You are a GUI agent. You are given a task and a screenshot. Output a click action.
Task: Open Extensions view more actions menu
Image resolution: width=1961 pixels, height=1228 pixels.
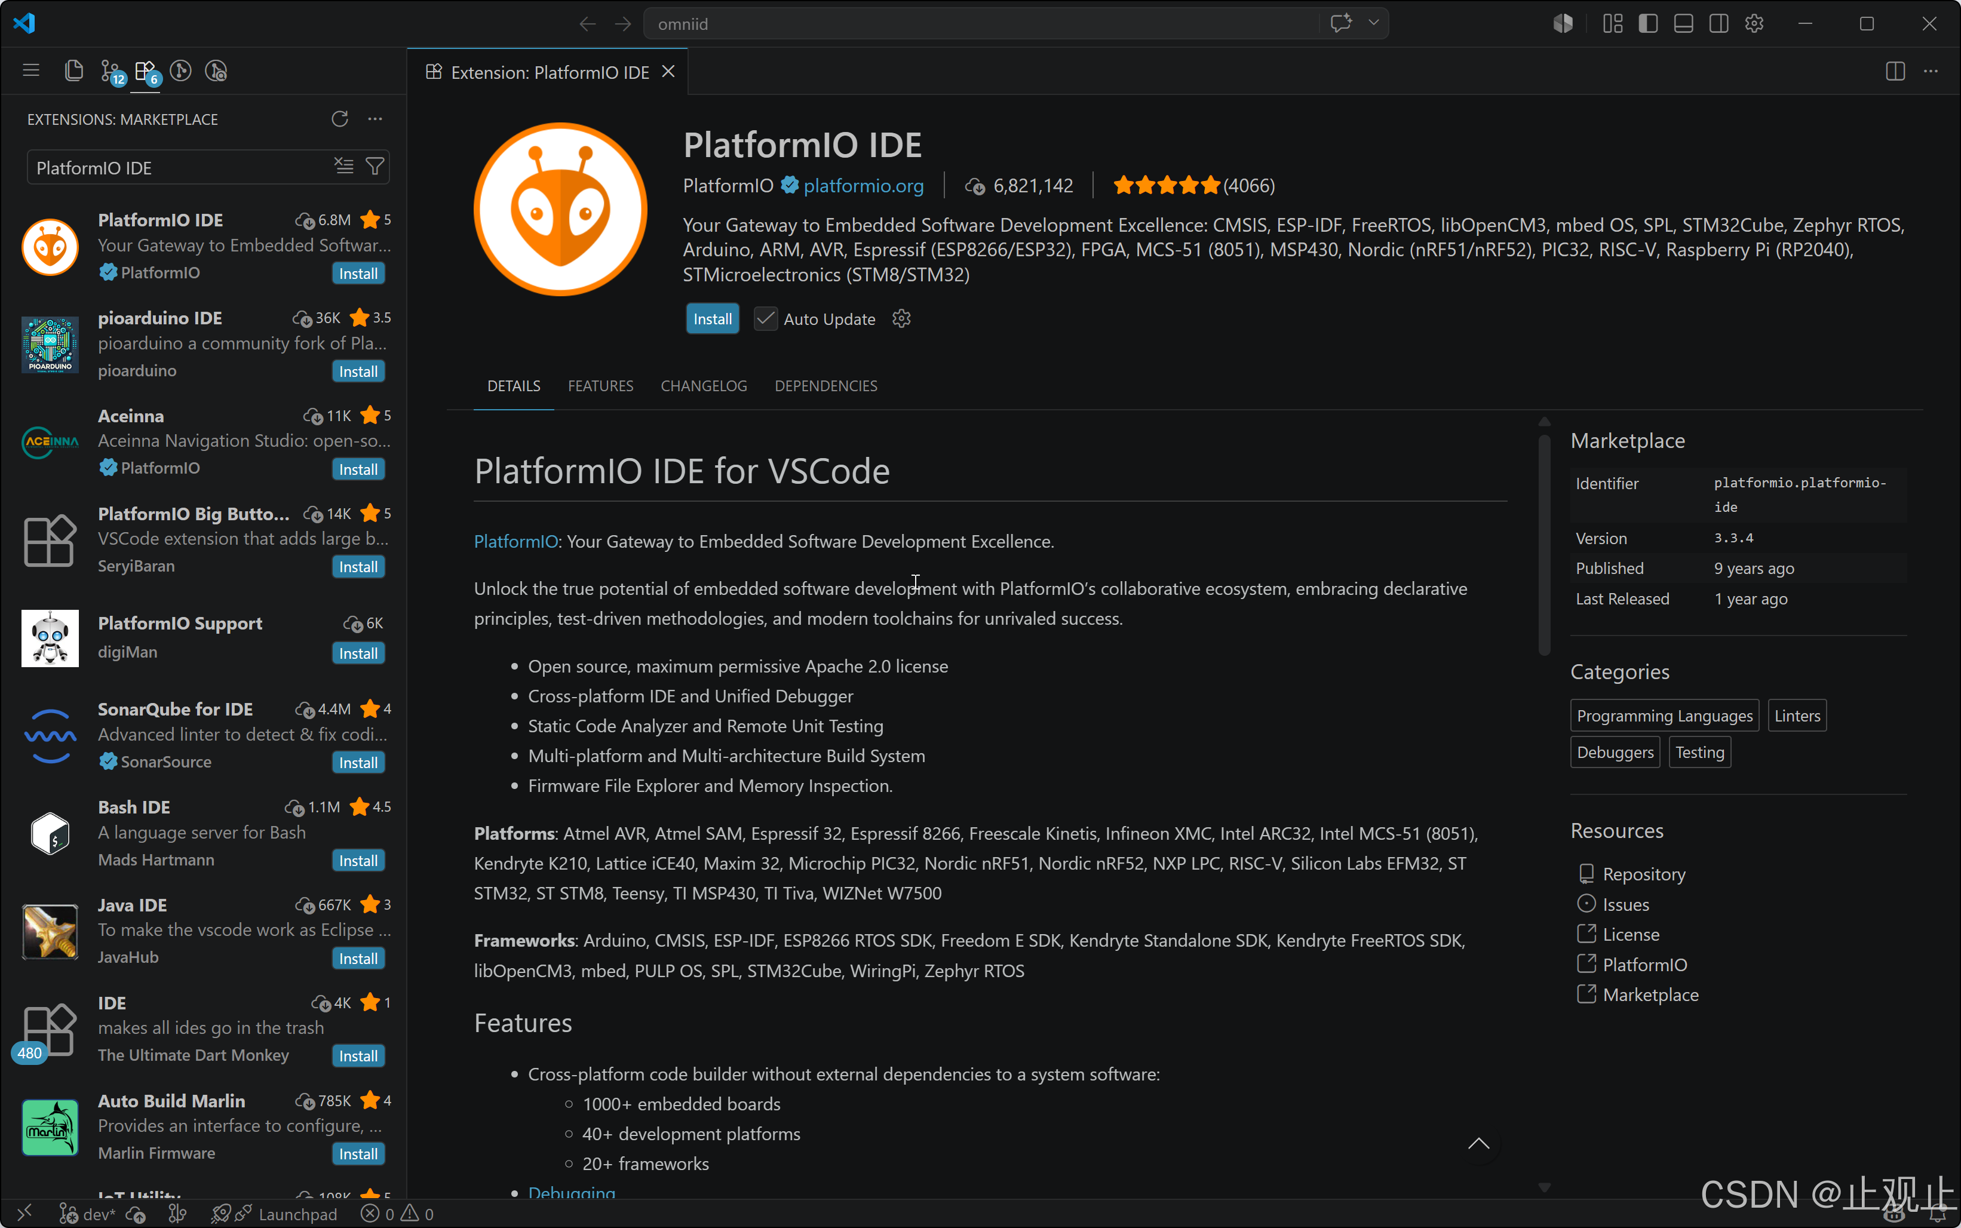[x=375, y=119]
